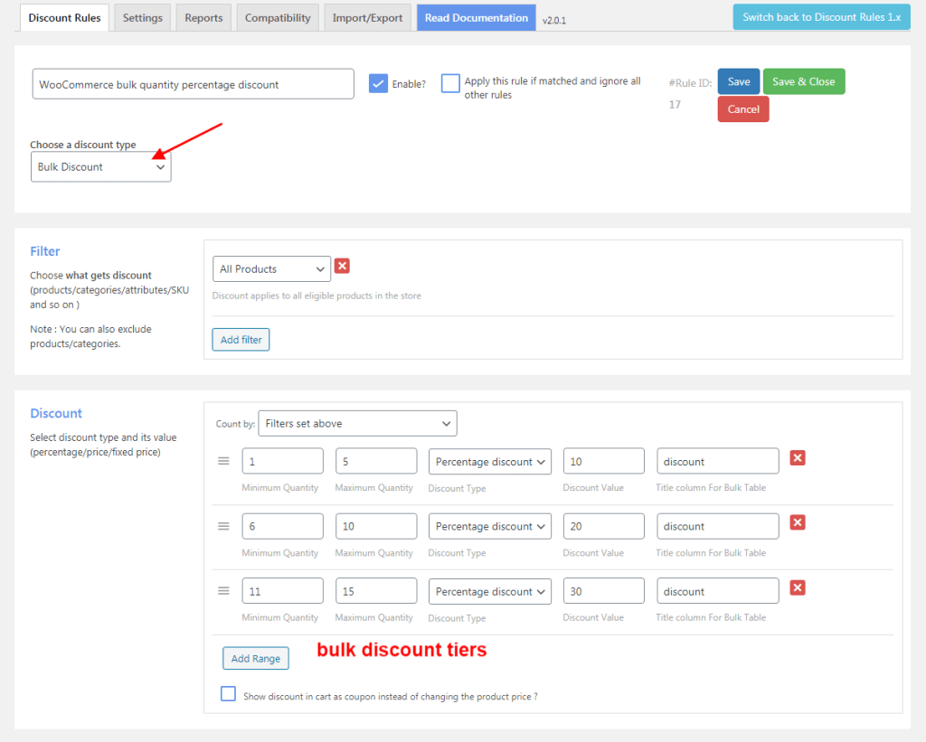
Task: Expand the Count by dropdown
Action: 357,423
